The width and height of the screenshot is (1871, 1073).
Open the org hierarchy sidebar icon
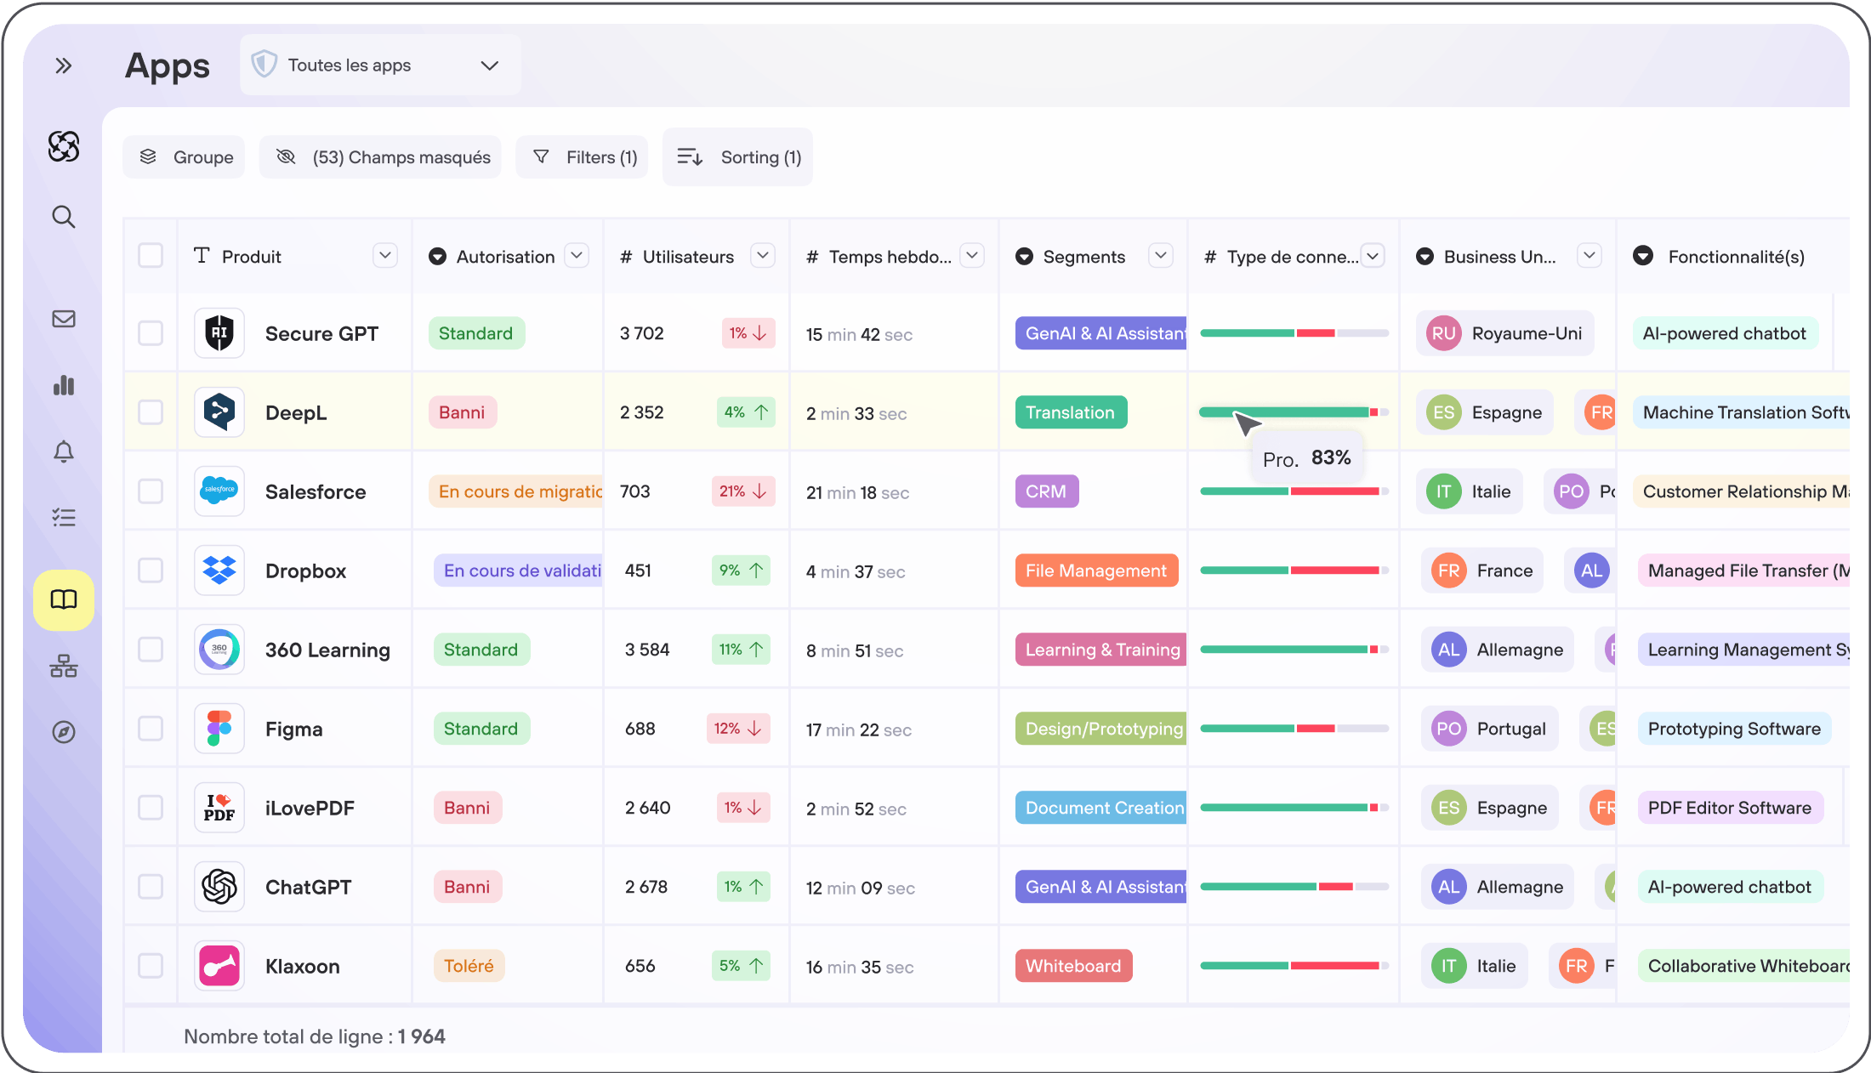pyautogui.click(x=64, y=666)
